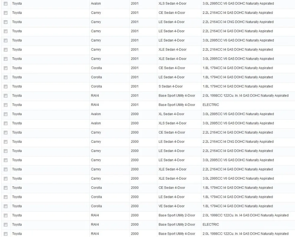Click 'CE Sedan 4-Door' in 2001 Corolla row
The height and width of the screenshot is (237, 295).
coord(172,68)
